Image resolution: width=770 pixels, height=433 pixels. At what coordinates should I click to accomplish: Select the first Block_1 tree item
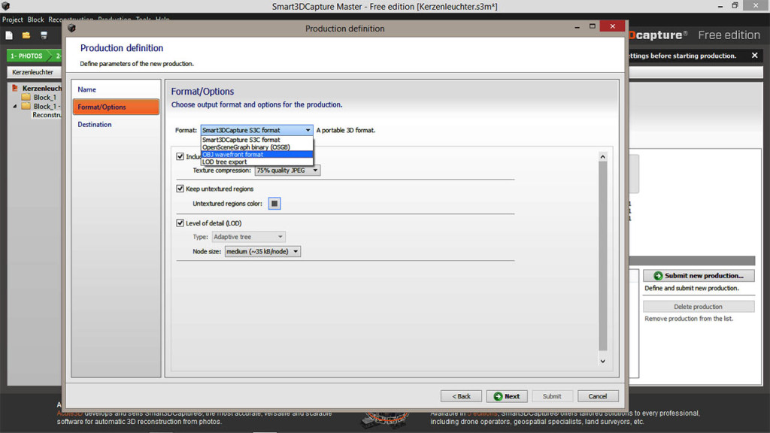tap(44, 97)
